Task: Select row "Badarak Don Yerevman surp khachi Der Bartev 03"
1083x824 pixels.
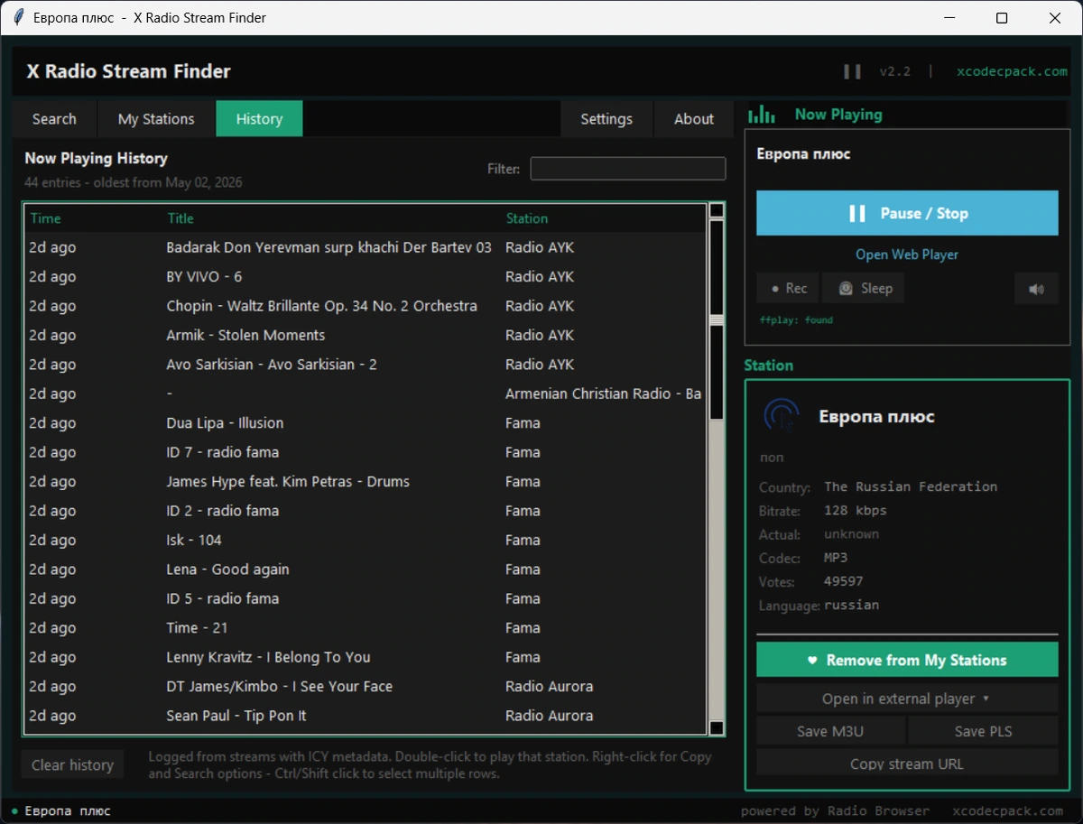Action: [x=366, y=247]
